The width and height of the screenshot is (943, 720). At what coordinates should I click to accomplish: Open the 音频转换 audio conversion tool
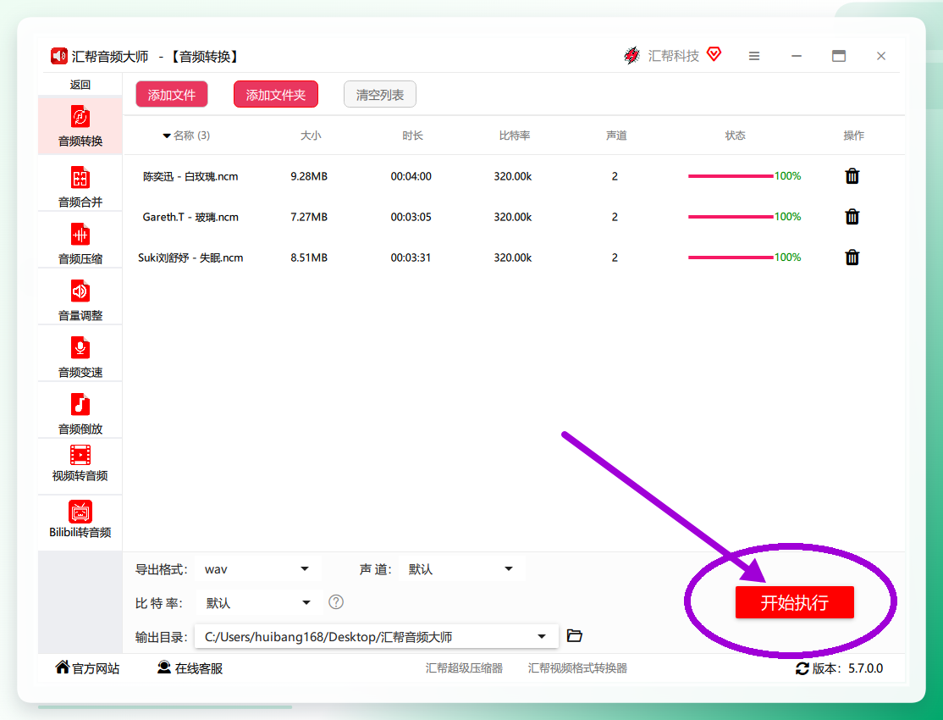(80, 126)
